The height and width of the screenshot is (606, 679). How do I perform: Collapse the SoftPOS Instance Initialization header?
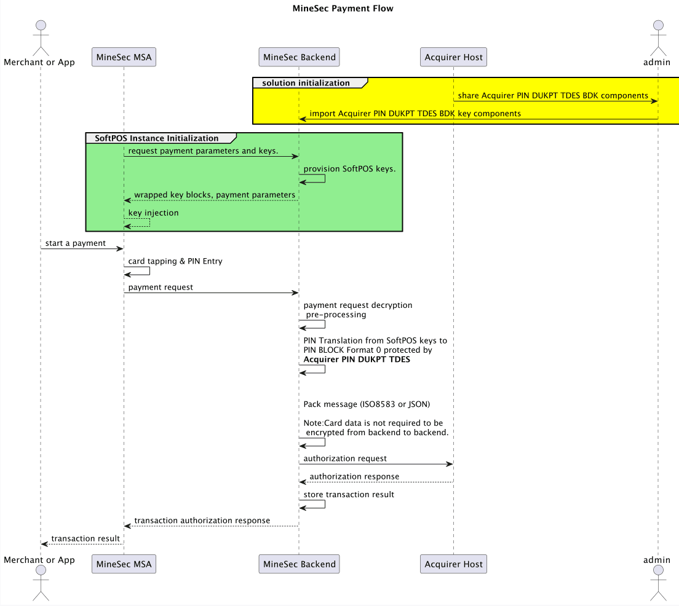click(157, 138)
